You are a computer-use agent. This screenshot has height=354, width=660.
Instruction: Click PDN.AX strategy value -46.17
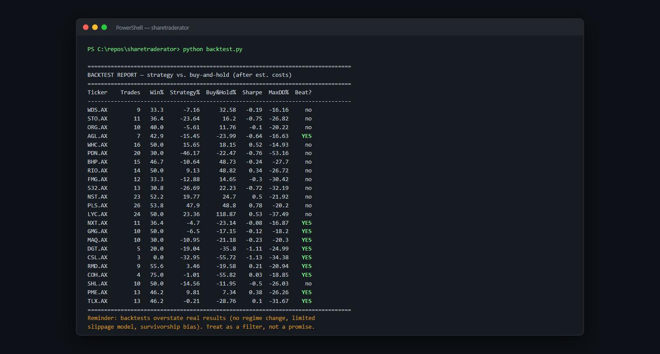190,153
